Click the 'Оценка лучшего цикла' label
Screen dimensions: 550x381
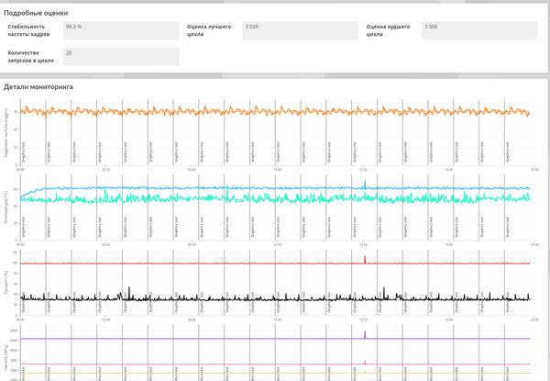pos(209,30)
